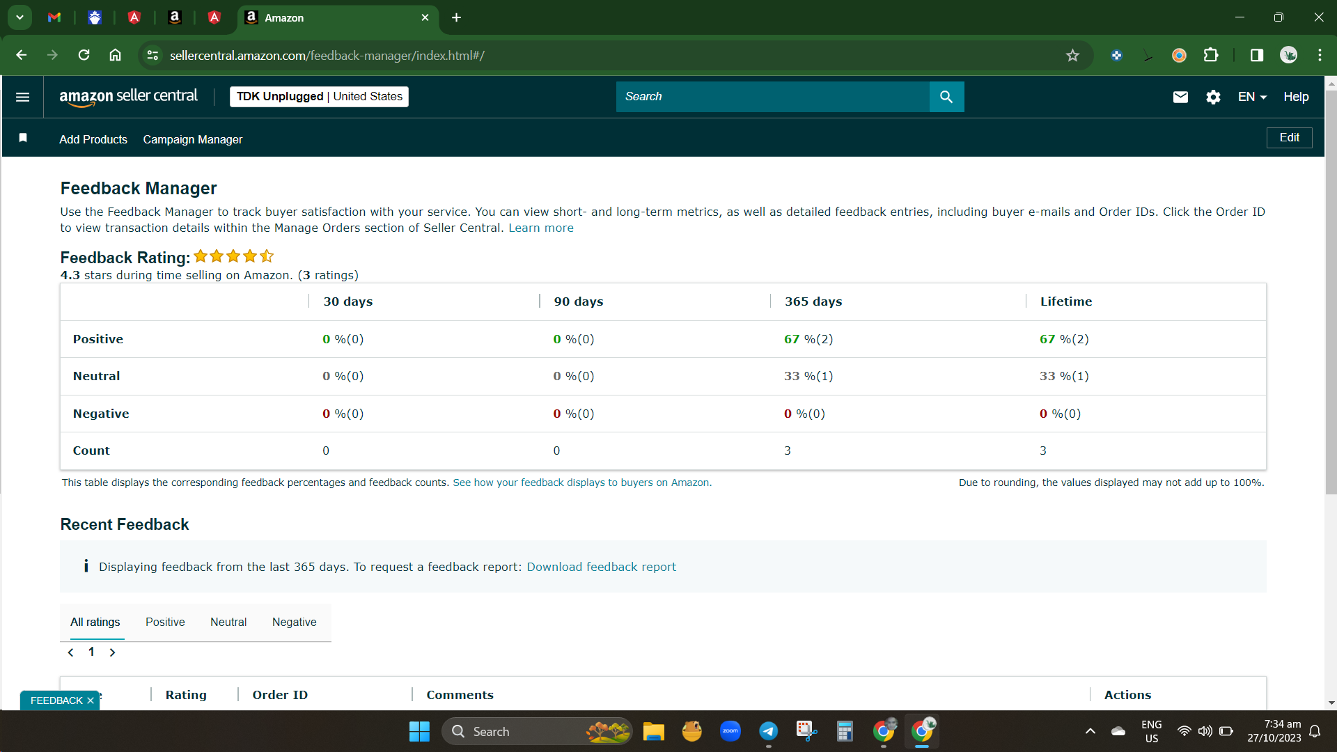The width and height of the screenshot is (1337, 752).
Task: Select the Neutral feedback tab
Action: pyautogui.click(x=228, y=622)
